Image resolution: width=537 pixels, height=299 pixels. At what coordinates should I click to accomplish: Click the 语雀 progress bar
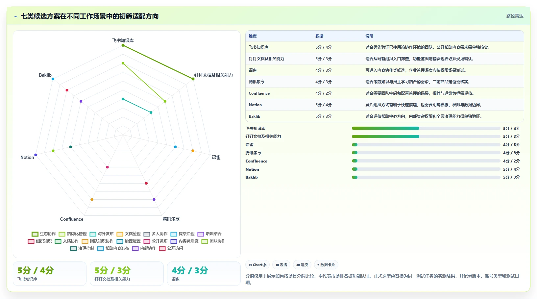click(426, 145)
